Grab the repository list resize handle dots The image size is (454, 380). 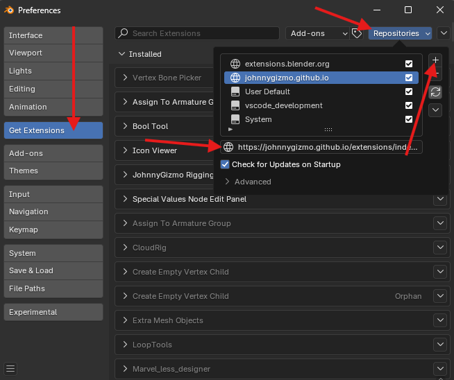pos(328,130)
